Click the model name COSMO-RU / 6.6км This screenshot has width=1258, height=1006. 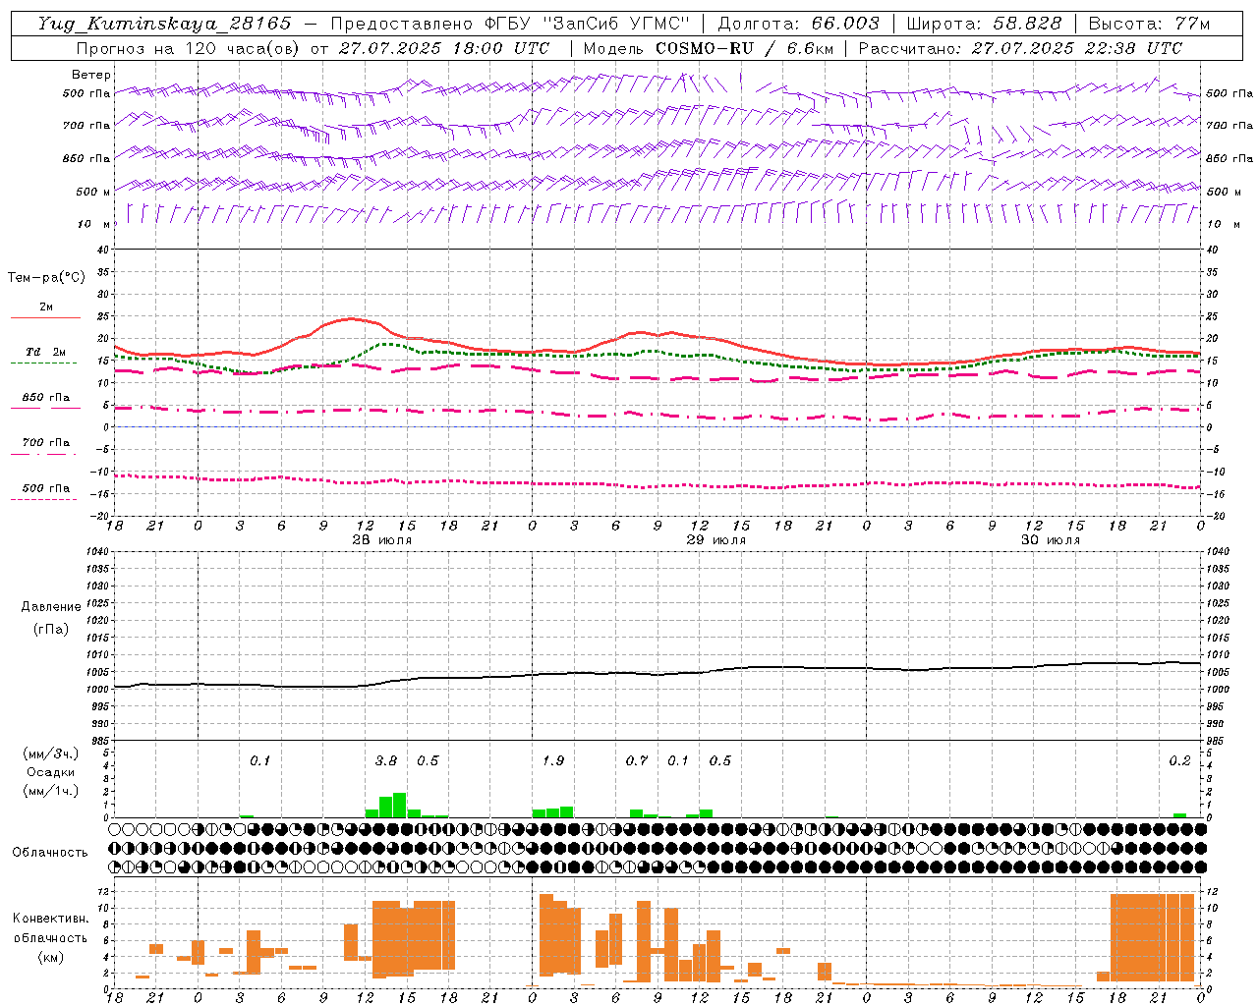pos(744,48)
